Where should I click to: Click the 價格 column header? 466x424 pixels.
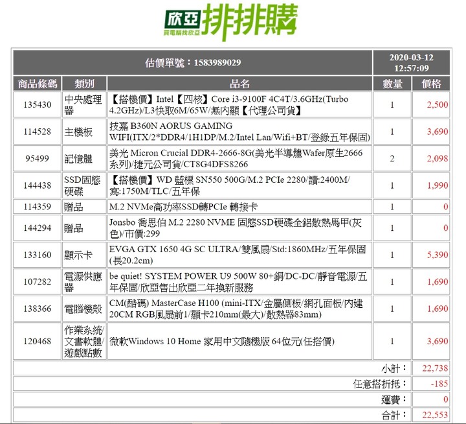(x=431, y=84)
